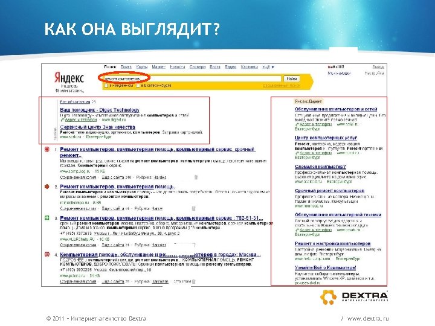The image size is (435, 326).
Task: Toggle the 'в Екатеринбурге' checkbox
Action: tap(138, 86)
